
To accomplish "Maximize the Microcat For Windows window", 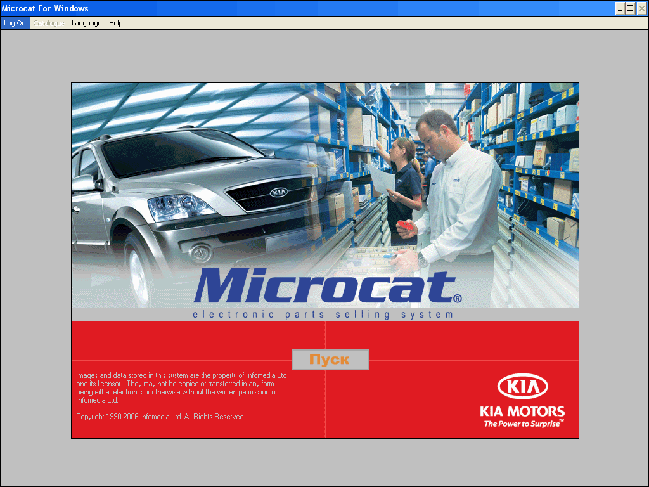I will click(x=630, y=8).
